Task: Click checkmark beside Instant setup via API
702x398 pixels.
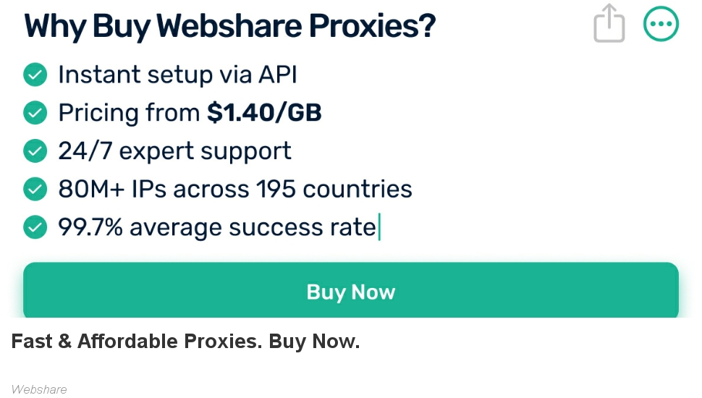Action: tap(35, 75)
